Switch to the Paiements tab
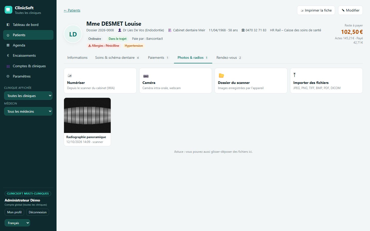This screenshot has width=370, height=231. point(158,58)
